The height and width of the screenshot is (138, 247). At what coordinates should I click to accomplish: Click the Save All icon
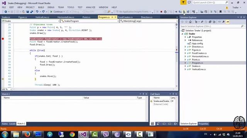[x=32, y=12]
